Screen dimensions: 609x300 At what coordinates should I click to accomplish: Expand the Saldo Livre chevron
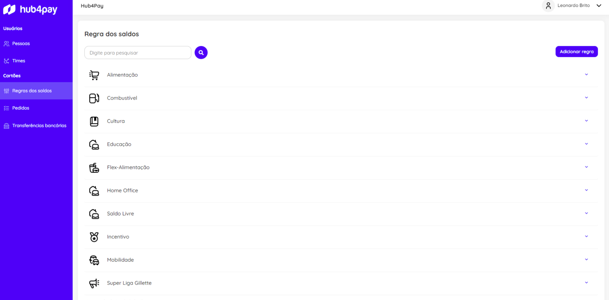tap(586, 213)
